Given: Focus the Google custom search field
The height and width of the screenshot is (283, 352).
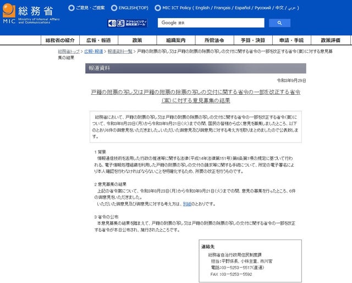Looking at the screenshot, I should tap(211, 23).
